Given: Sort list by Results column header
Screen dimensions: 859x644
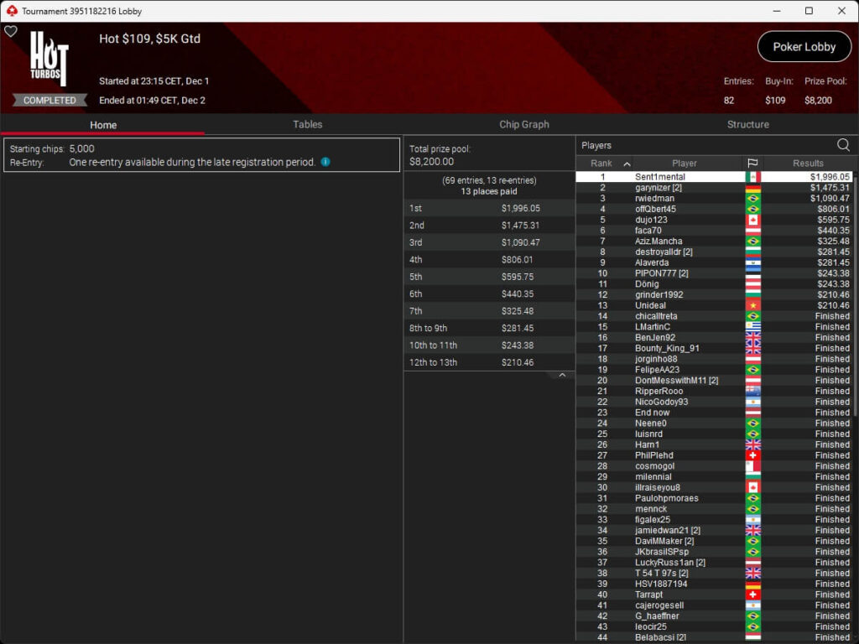Looking at the screenshot, I should (808, 164).
